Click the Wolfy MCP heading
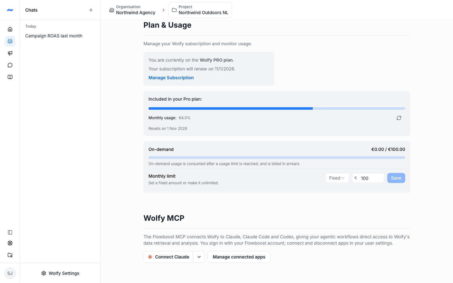This screenshot has height=283, width=453. pyautogui.click(x=164, y=218)
